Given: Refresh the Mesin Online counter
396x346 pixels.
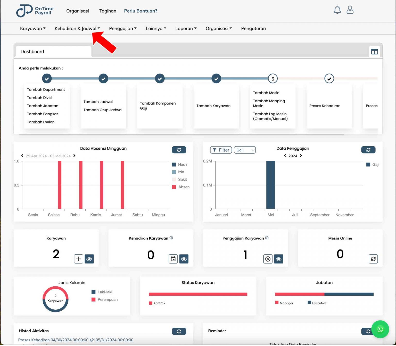Looking at the screenshot, I should click(373, 259).
